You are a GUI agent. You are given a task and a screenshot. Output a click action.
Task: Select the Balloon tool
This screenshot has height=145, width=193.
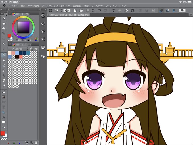[4, 122]
